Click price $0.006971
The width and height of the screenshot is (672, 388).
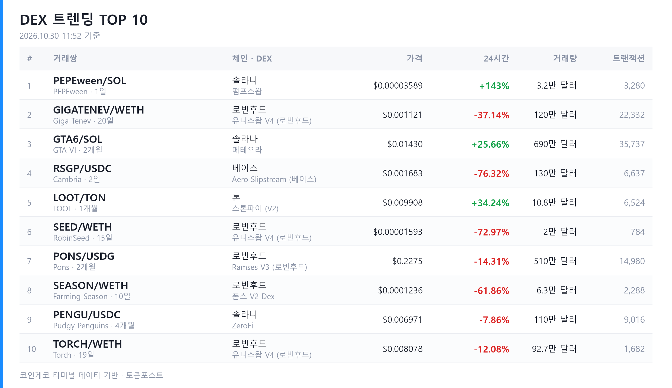pyautogui.click(x=403, y=320)
